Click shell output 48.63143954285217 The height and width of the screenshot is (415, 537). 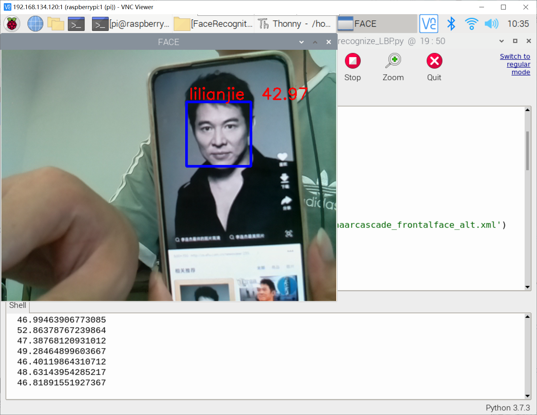[x=62, y=372]
